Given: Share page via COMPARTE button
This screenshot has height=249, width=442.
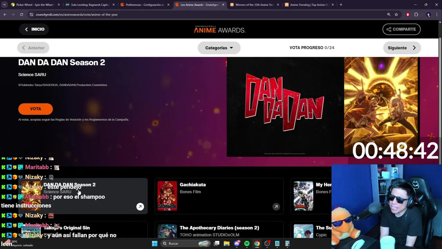Looking at the screenshot, I should pyautogui.click(x=401, y=29).
